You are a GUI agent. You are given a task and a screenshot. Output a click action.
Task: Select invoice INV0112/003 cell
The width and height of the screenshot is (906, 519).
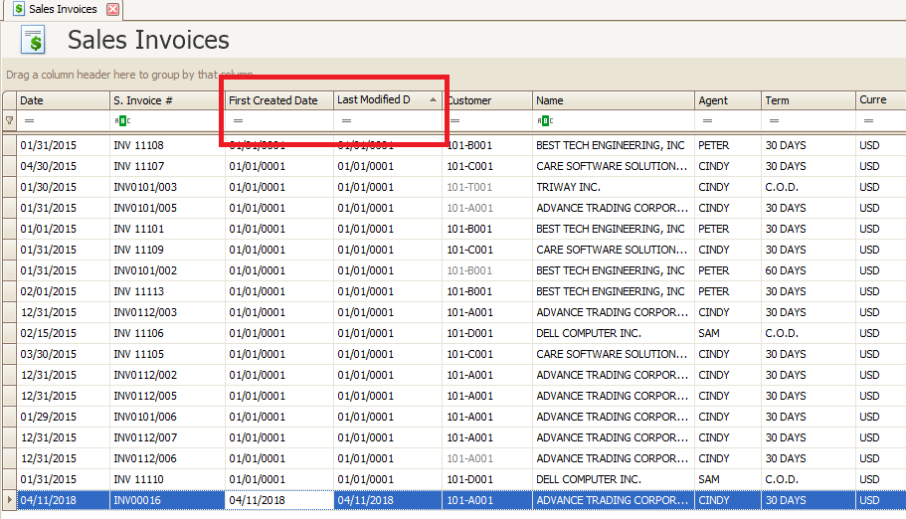pyautogui.click(x=167, y=312)
